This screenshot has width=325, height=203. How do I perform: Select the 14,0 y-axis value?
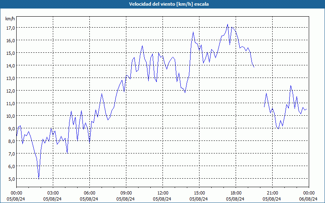point(11,65)
